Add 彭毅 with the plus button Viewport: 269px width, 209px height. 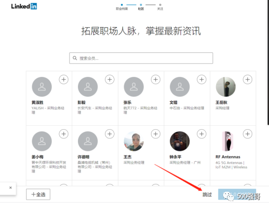110,79
